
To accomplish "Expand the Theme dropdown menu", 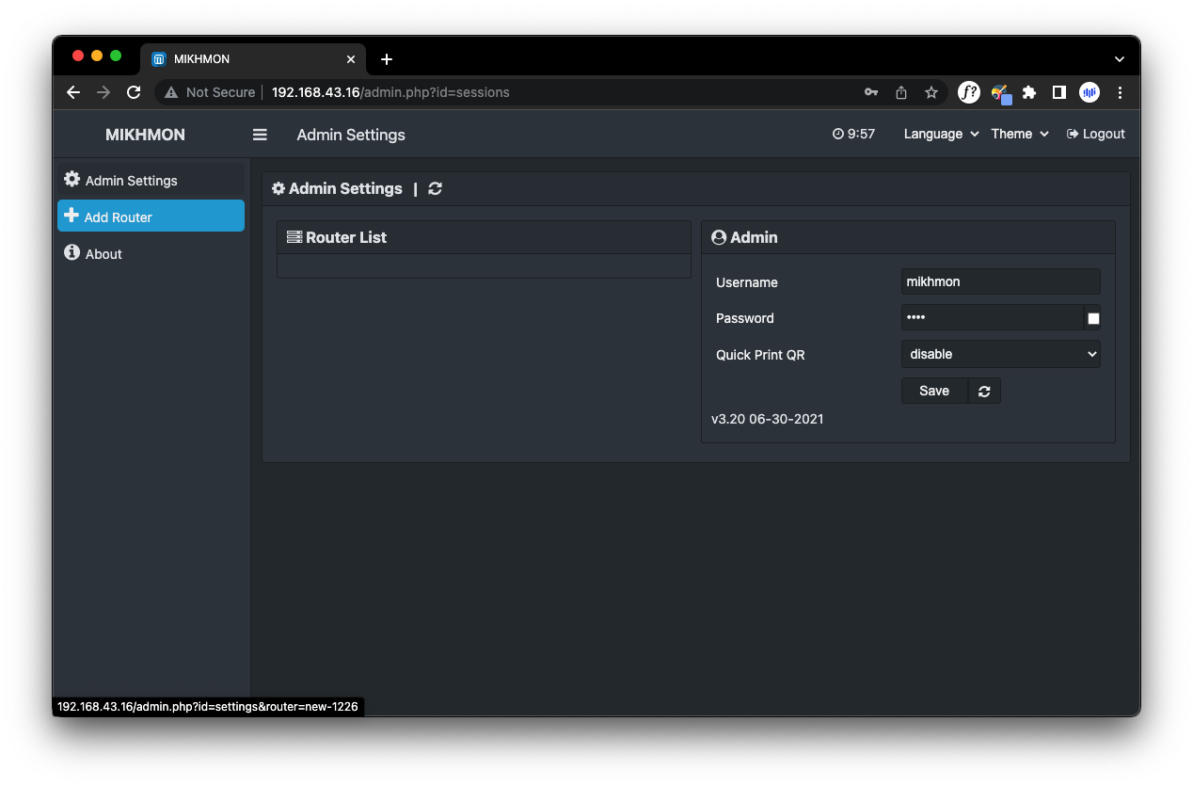I will [1020, 135].
